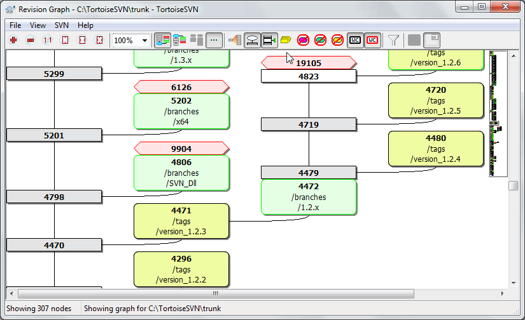Image resolution: width=525 pixels, height=320 pixels.
Task: Expand the red 19105 collapsed node
Action: 309,62
